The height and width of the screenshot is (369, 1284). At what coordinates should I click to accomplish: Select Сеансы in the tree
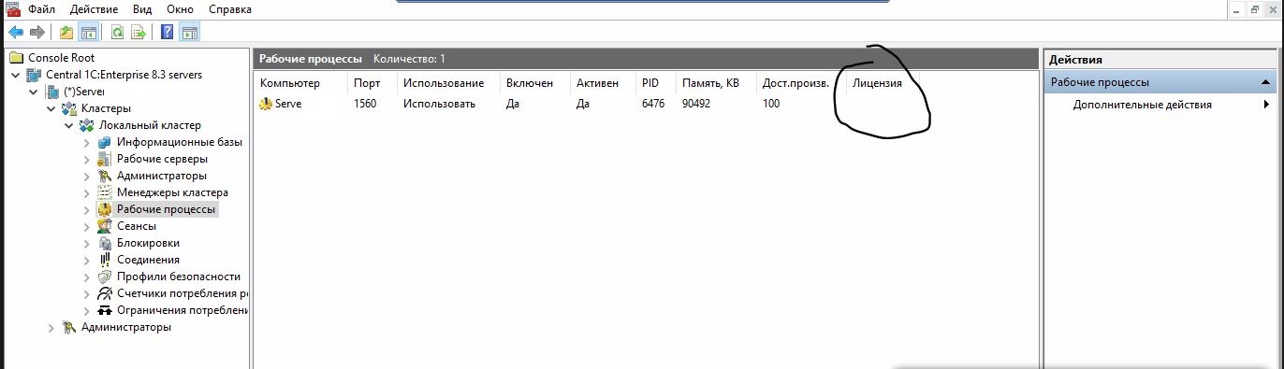tap(137, 226)
